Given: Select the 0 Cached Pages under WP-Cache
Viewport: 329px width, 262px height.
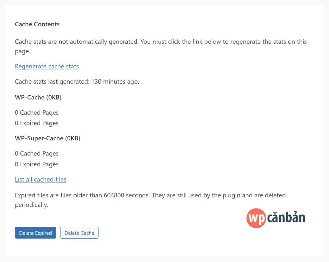Looking at the screenshot, I should coord(36,112).
